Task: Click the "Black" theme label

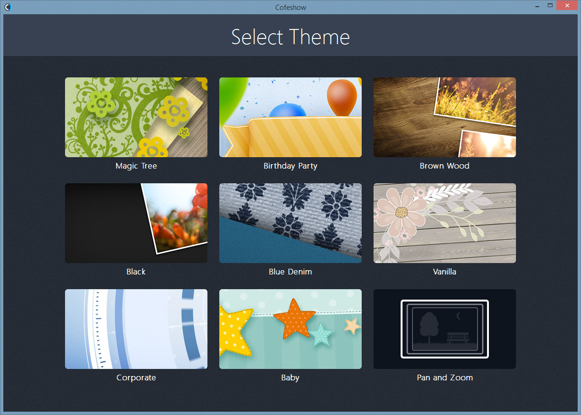Action: [x=136, y=272]
